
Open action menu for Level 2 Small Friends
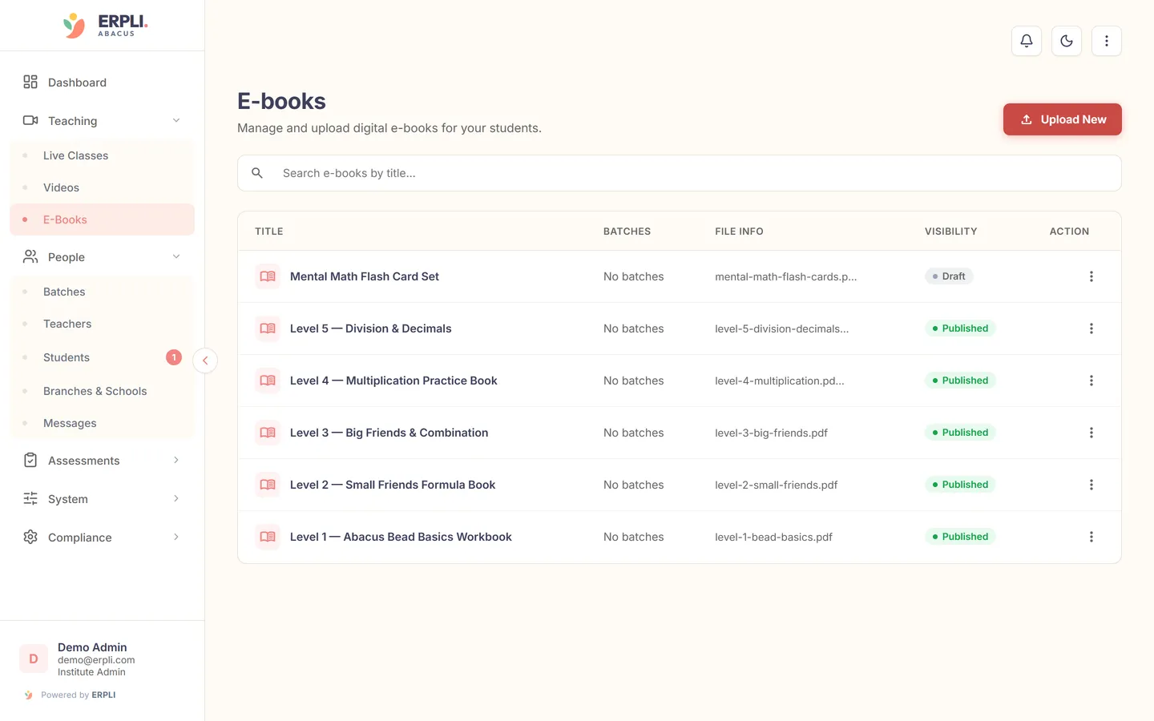point(1091,485)
